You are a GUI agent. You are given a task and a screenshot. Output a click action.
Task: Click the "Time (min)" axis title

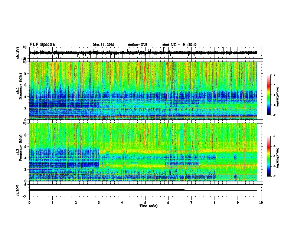148,206
